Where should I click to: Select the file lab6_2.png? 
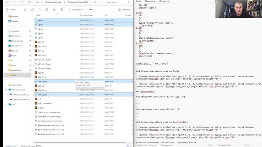84,94
